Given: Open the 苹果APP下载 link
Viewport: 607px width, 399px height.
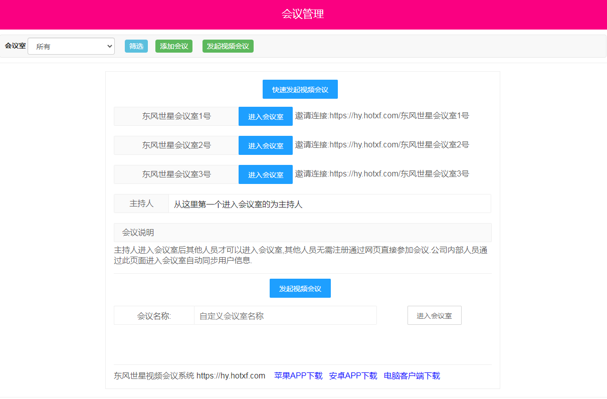Looking at the screenshot, I should (x=298, y=375).
